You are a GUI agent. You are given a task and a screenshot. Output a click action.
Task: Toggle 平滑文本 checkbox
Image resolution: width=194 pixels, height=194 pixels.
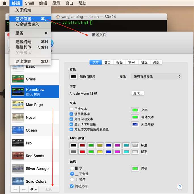pyautogui.click(x=71, y=109)
